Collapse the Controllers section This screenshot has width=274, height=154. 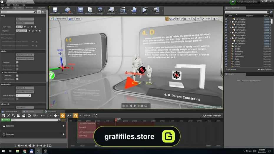point(1,84)
